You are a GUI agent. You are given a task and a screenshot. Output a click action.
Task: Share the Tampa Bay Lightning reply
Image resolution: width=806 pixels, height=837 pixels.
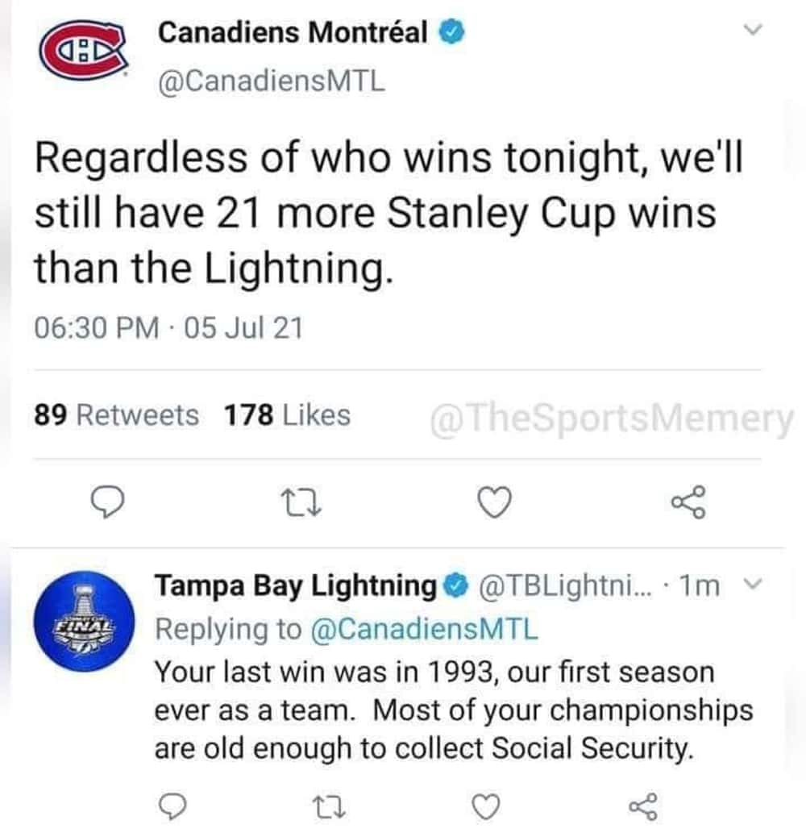[642, 806]
